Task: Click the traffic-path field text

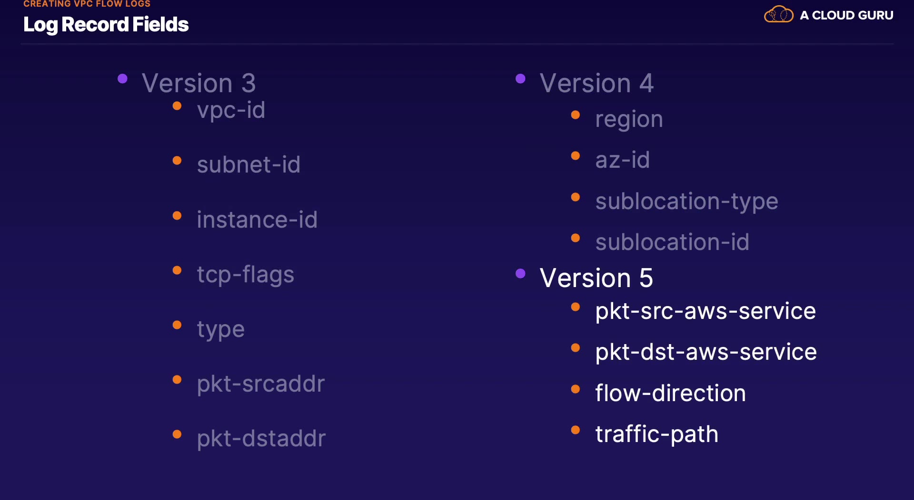Action: click(656, 434)
